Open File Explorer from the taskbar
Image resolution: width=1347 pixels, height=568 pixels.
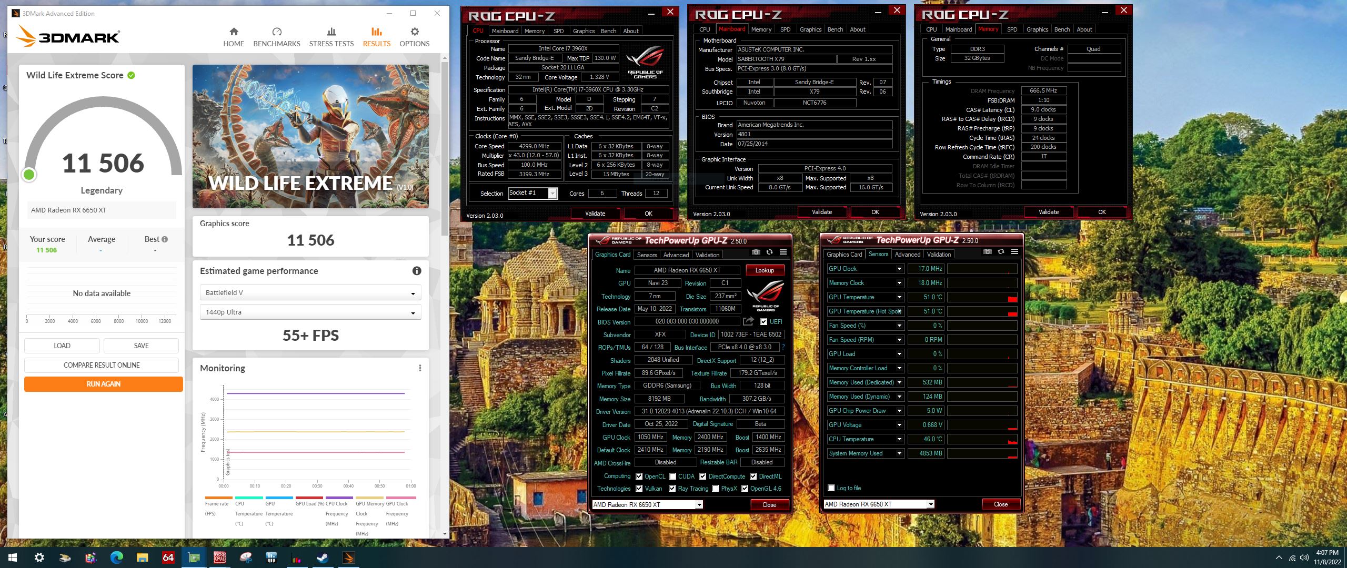142,557
